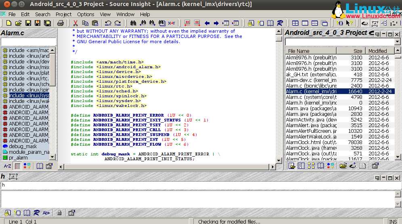Select Alarm-dev.c in project file list
The height and width of the screenshot is (224, 402).
[340, 80]
